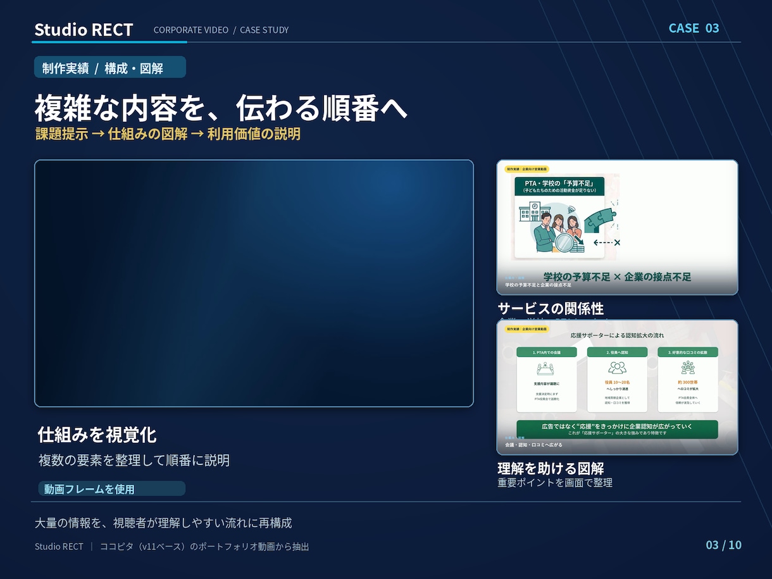Click the 仕組みを視覚化 heading
The width and height of the screenshot is (772, 579).
click(x=97, y=435)
